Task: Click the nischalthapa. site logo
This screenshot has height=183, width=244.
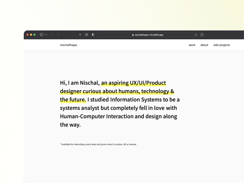Action: (x=69, y=45)
